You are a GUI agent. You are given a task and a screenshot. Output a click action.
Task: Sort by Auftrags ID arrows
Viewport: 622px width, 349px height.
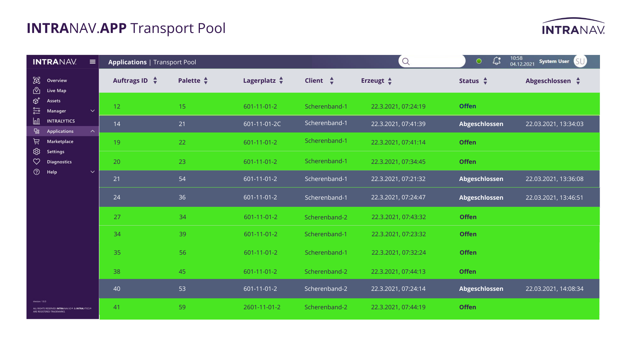tap(155, 80)
